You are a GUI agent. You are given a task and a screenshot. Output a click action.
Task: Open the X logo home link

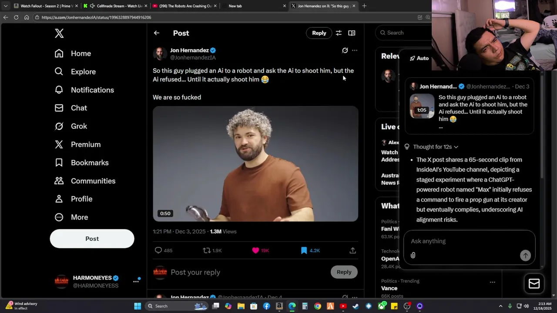pos(59,33)
